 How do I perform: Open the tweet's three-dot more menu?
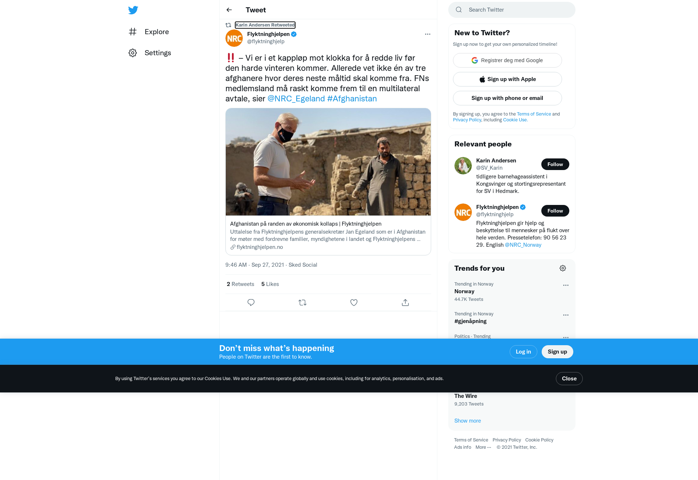pos(428,34)
